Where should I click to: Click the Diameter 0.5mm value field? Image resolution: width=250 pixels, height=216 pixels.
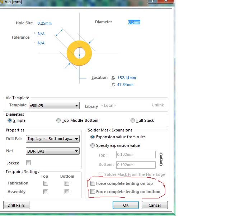coord(134,22)
